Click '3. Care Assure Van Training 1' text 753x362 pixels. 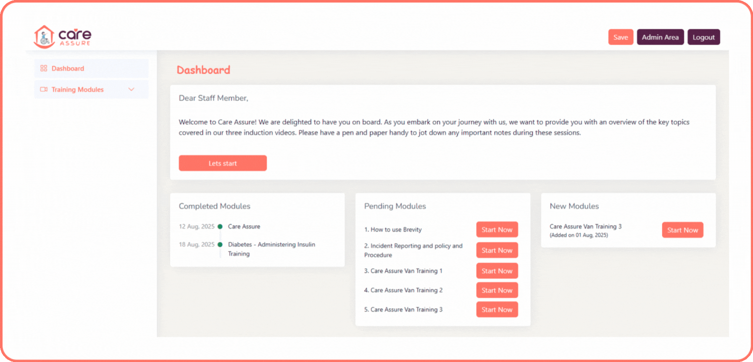click(x=403, y=271)
